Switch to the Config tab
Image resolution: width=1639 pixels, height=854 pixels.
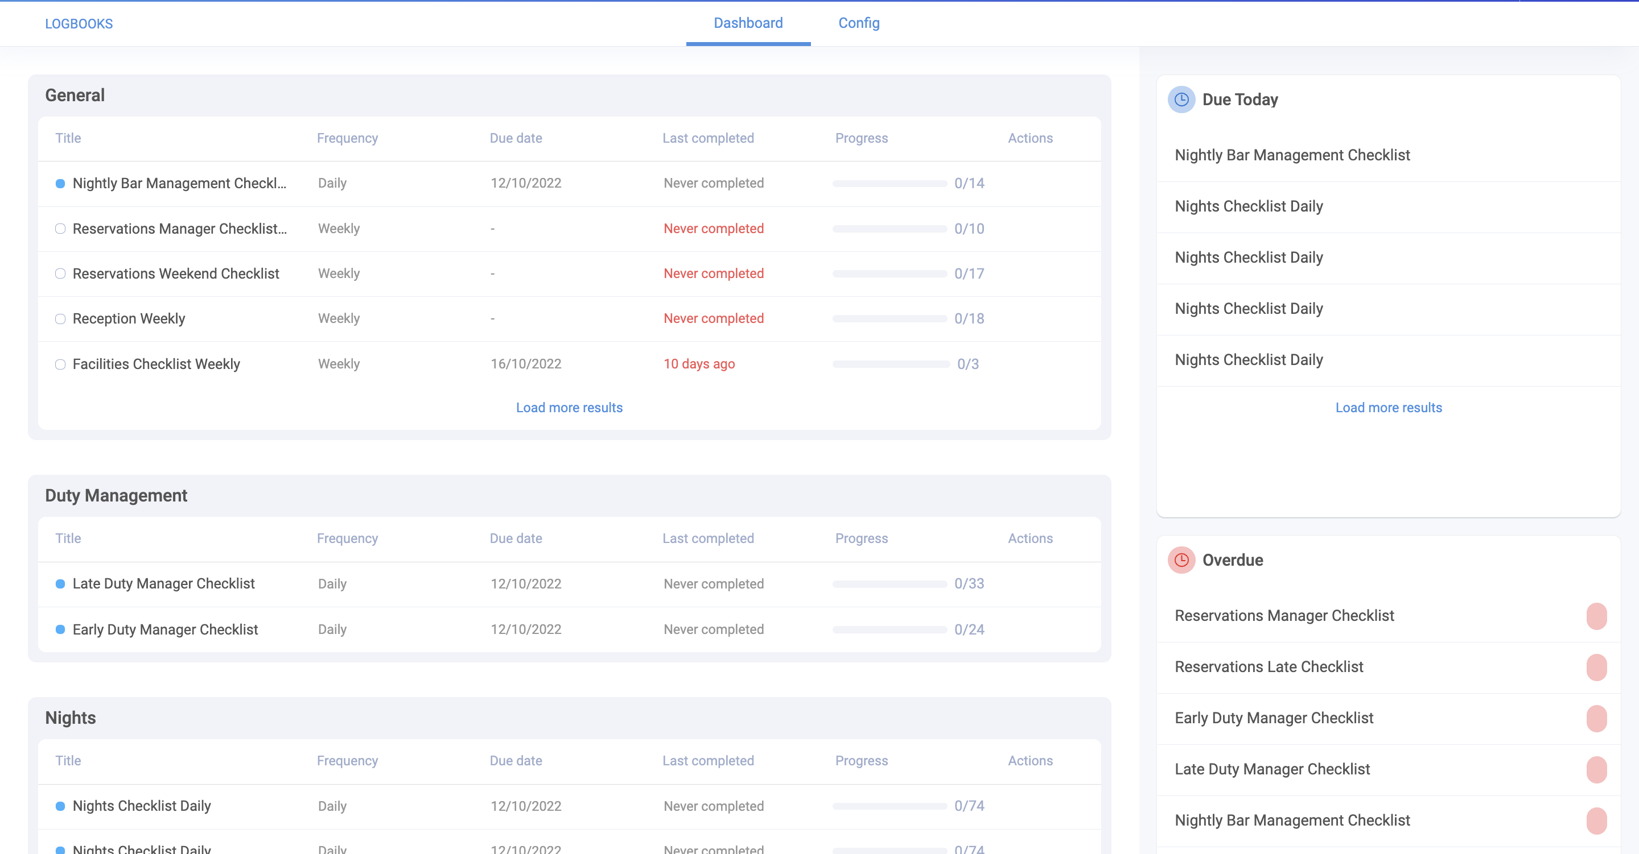(x=859, y=23)
